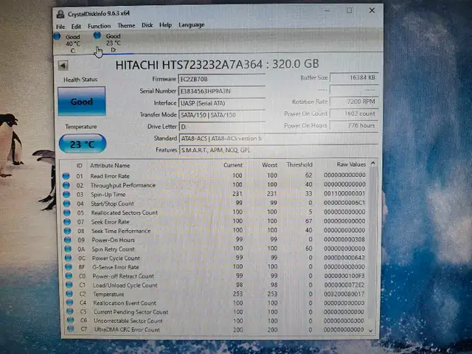Screen dimensions: 472x354
Task: Click the status icon for Read Error Rate
Action: [66, 176]
